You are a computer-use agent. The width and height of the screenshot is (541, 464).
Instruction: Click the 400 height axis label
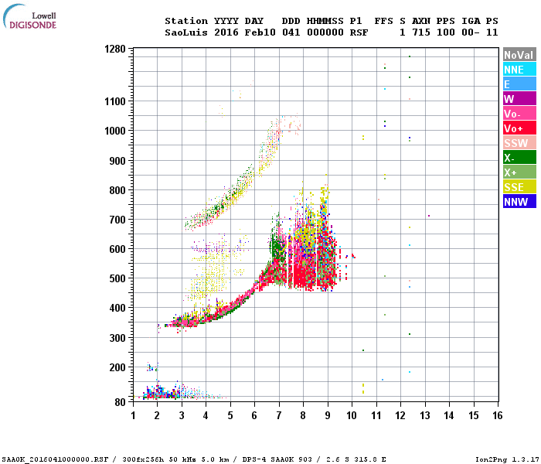(x=117, y=308)
